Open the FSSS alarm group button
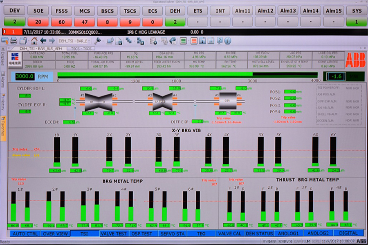This screenshot has width=368, height=245. (62, 11)
